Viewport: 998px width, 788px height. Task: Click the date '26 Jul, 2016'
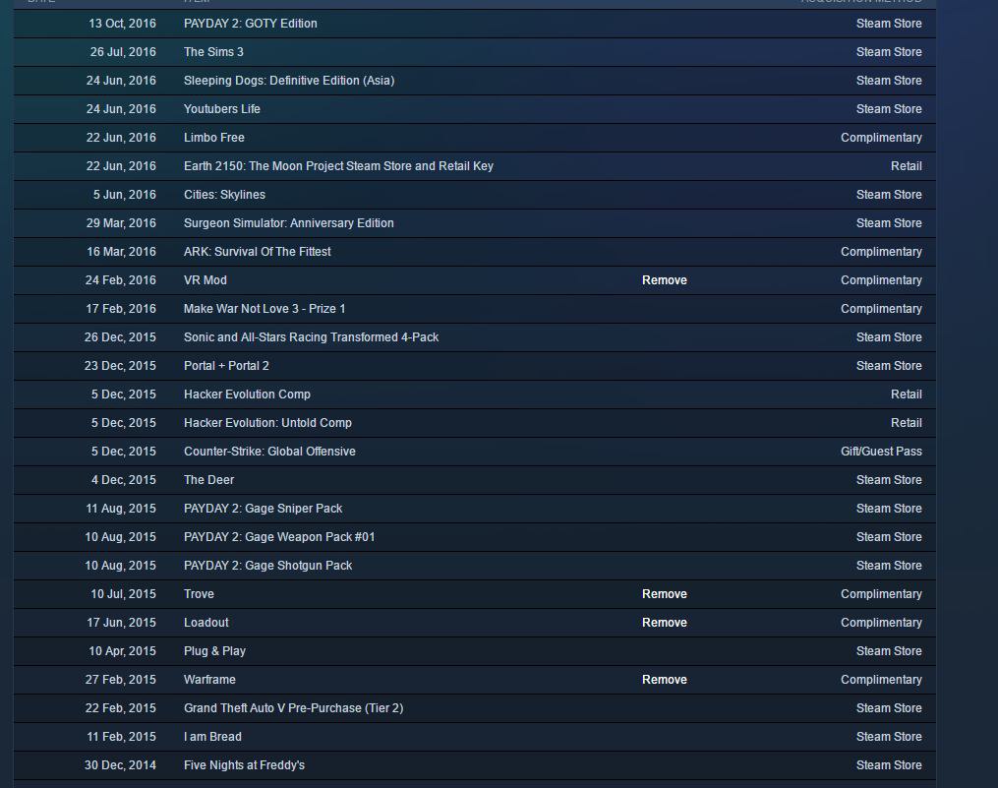(122, 52)
